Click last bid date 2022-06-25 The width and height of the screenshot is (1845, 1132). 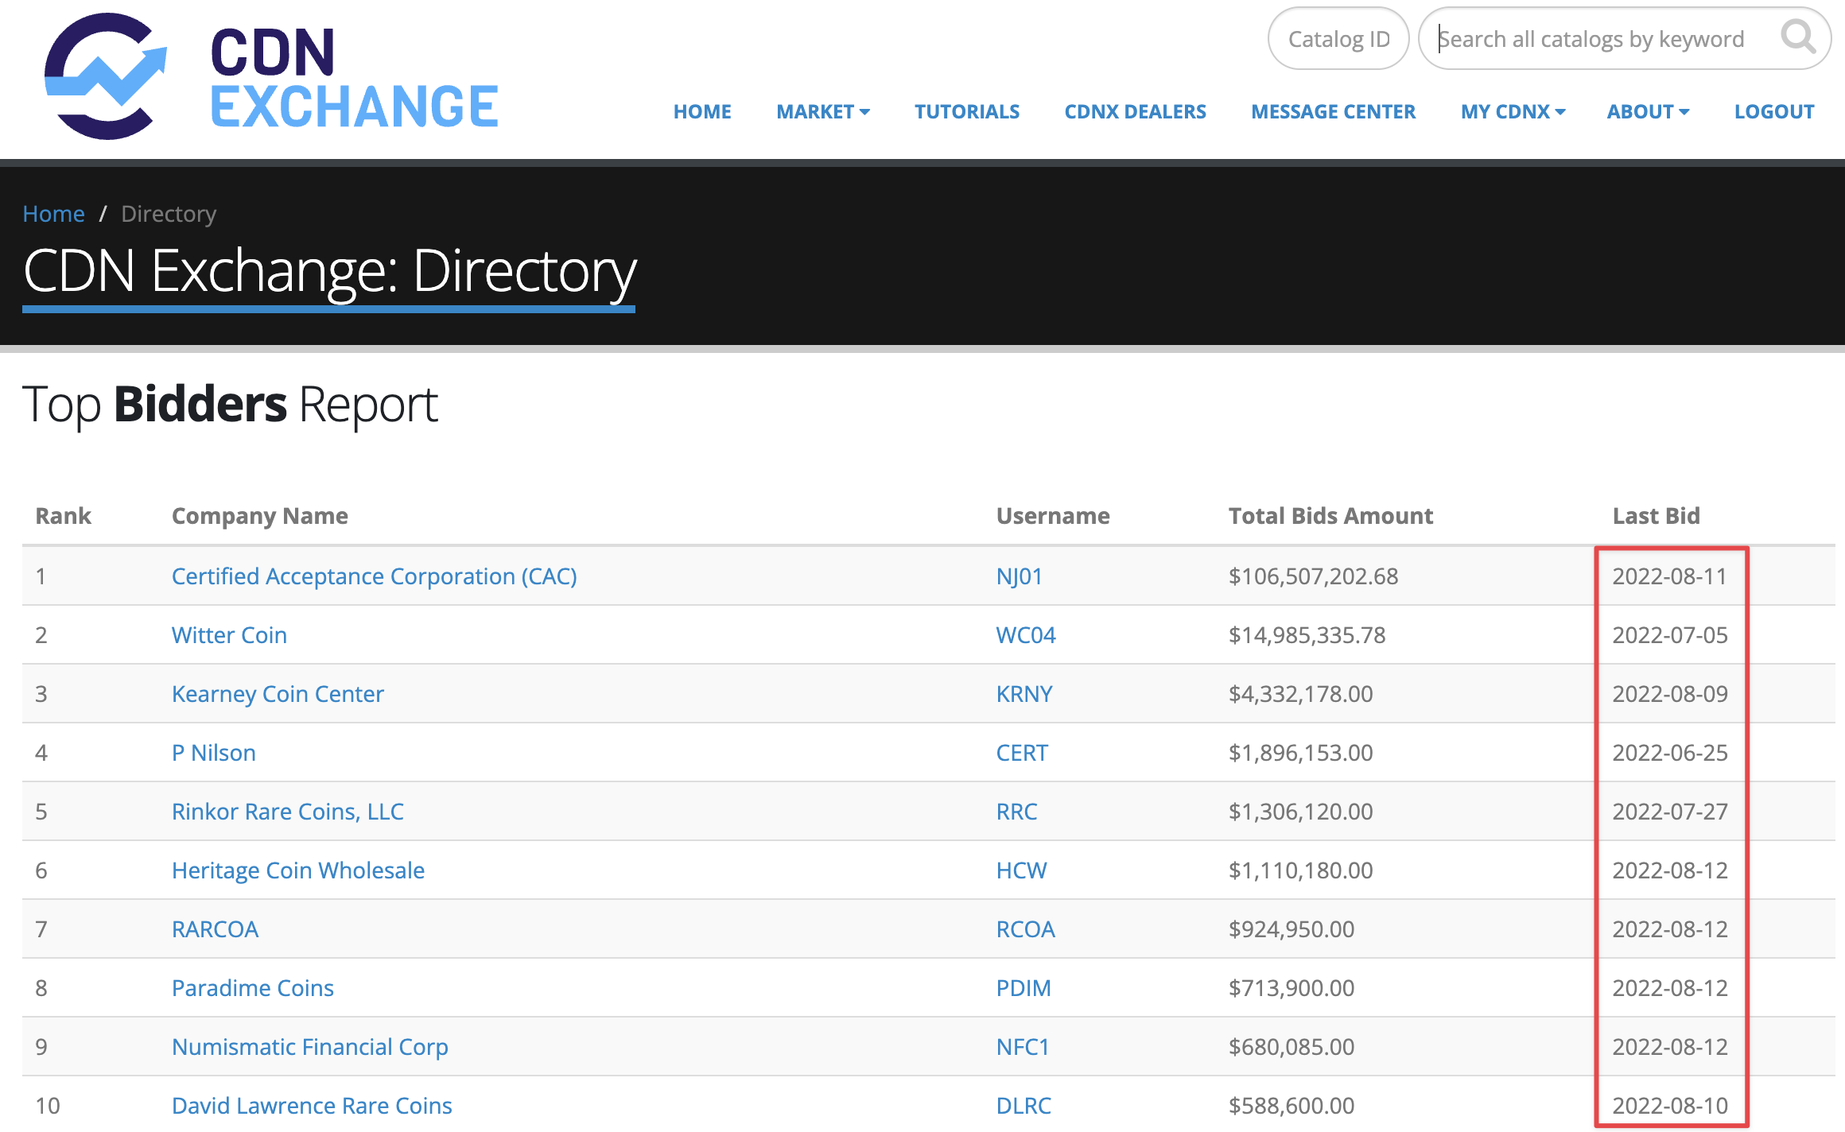coord(1670,753)
